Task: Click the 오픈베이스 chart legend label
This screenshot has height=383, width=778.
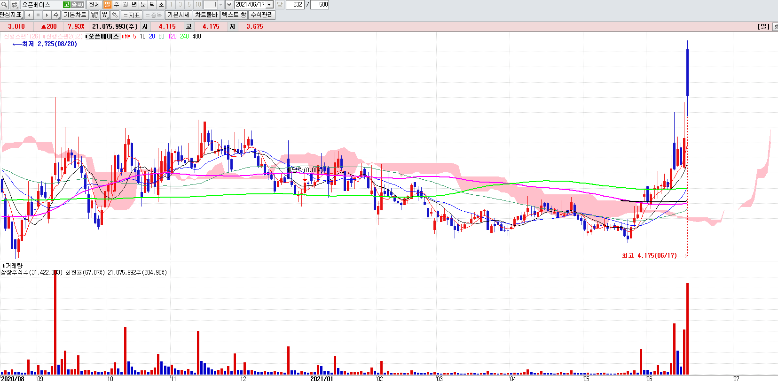Action: click(103, 37)
